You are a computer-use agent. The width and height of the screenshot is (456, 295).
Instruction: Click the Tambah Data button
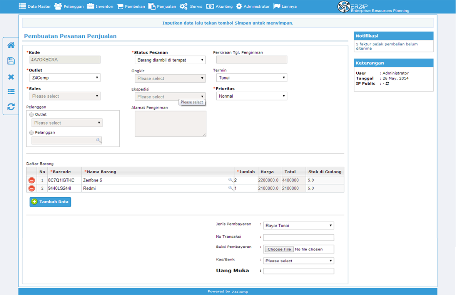[50, 202]
